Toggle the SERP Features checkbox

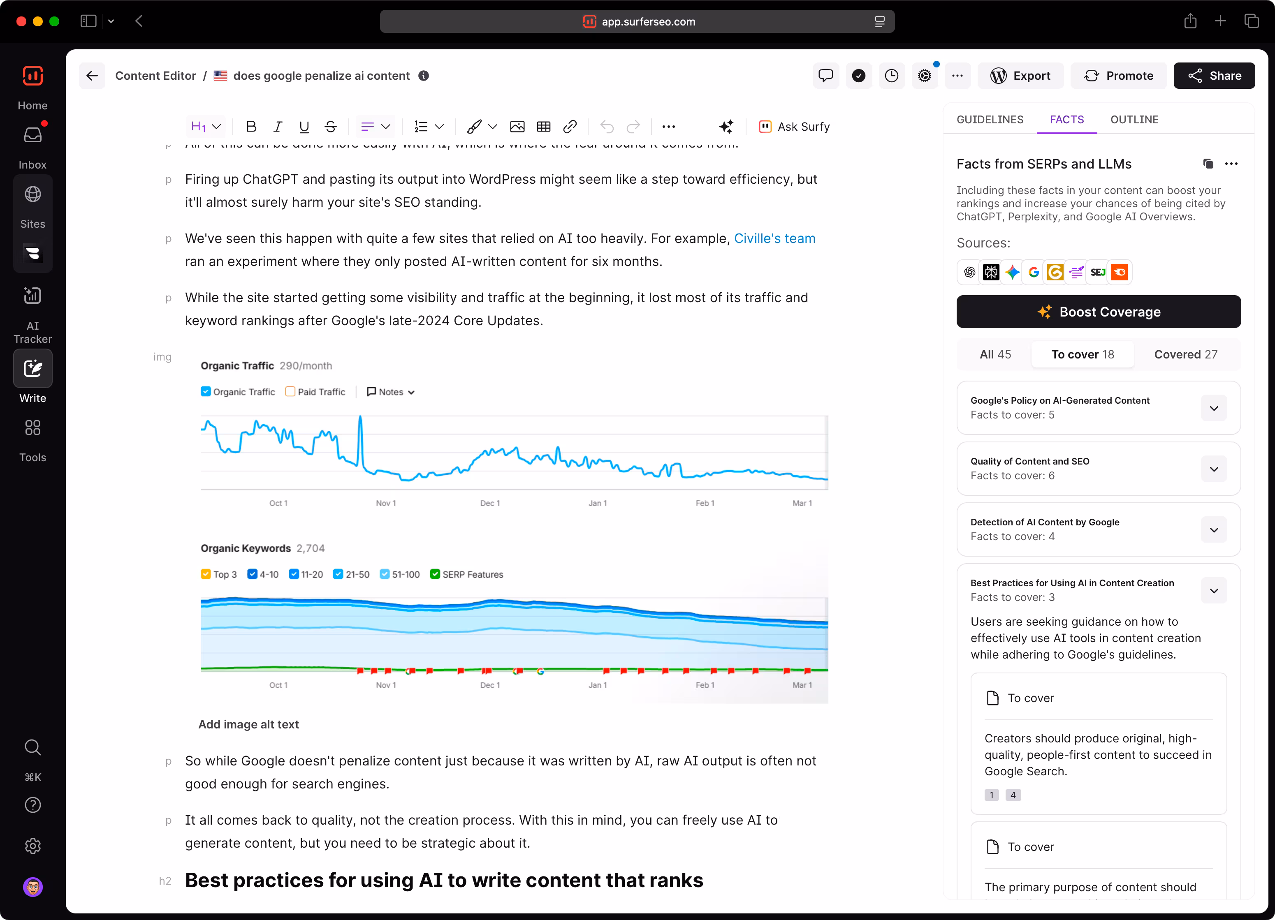[435, 574]
